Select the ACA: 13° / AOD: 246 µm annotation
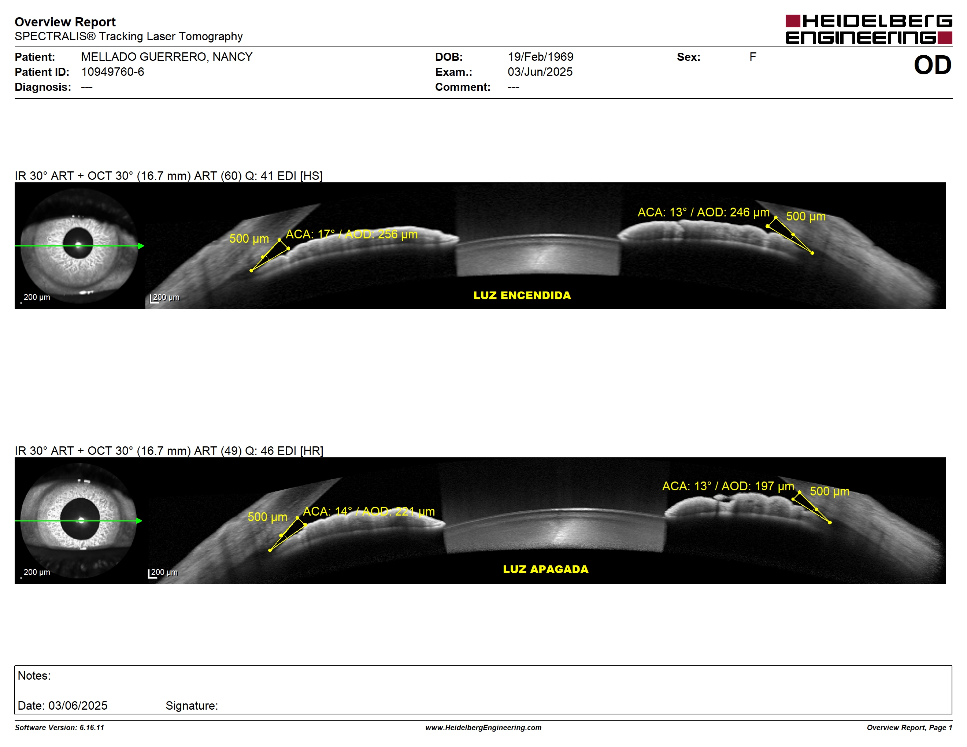This screenshot has height=747, width=967. (704, 212)
